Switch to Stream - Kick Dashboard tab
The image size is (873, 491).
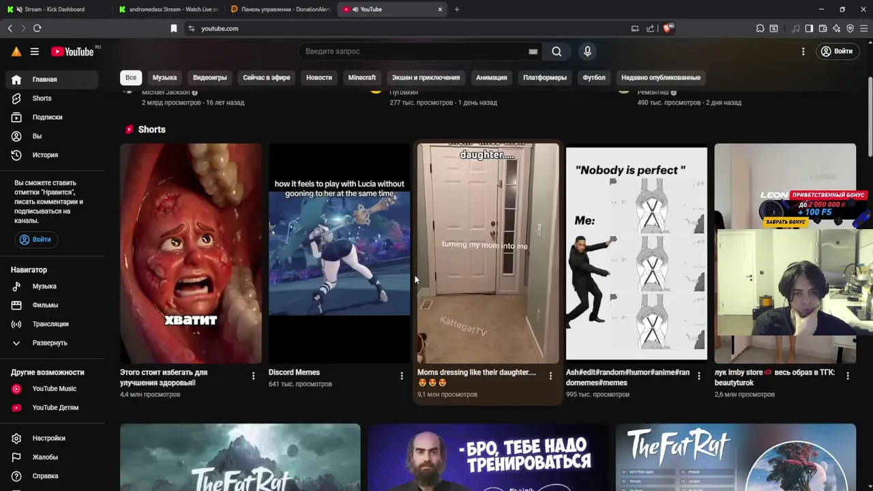point(54,10)
